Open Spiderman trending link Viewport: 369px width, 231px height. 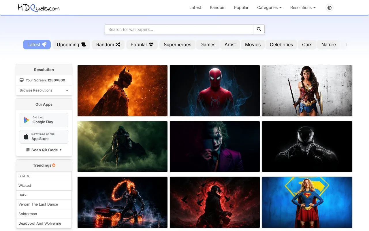click(x=44, y=214)
